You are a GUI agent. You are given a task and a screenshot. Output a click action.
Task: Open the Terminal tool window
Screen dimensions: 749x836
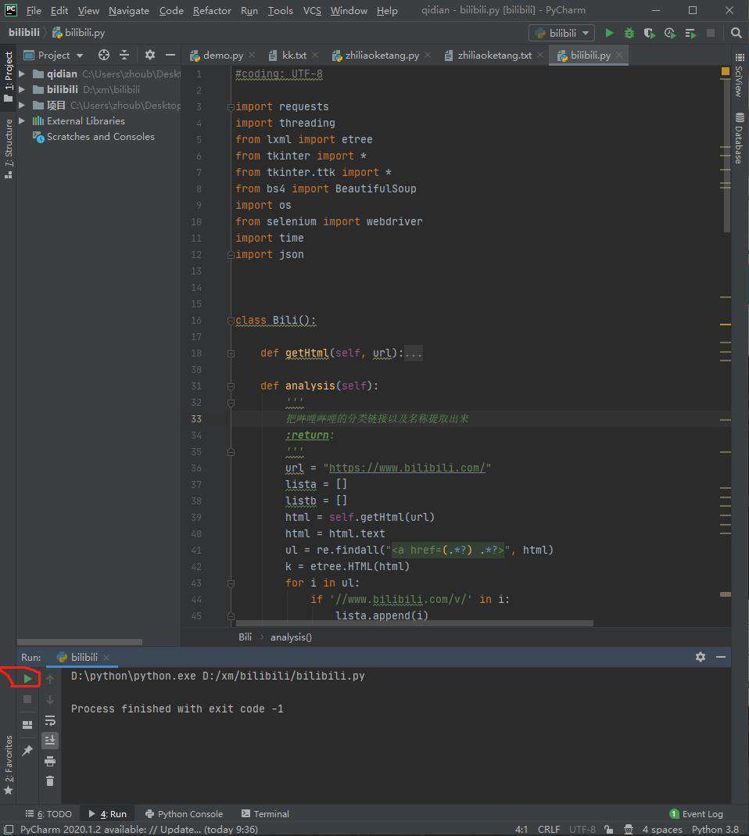[x=265, y=813]
